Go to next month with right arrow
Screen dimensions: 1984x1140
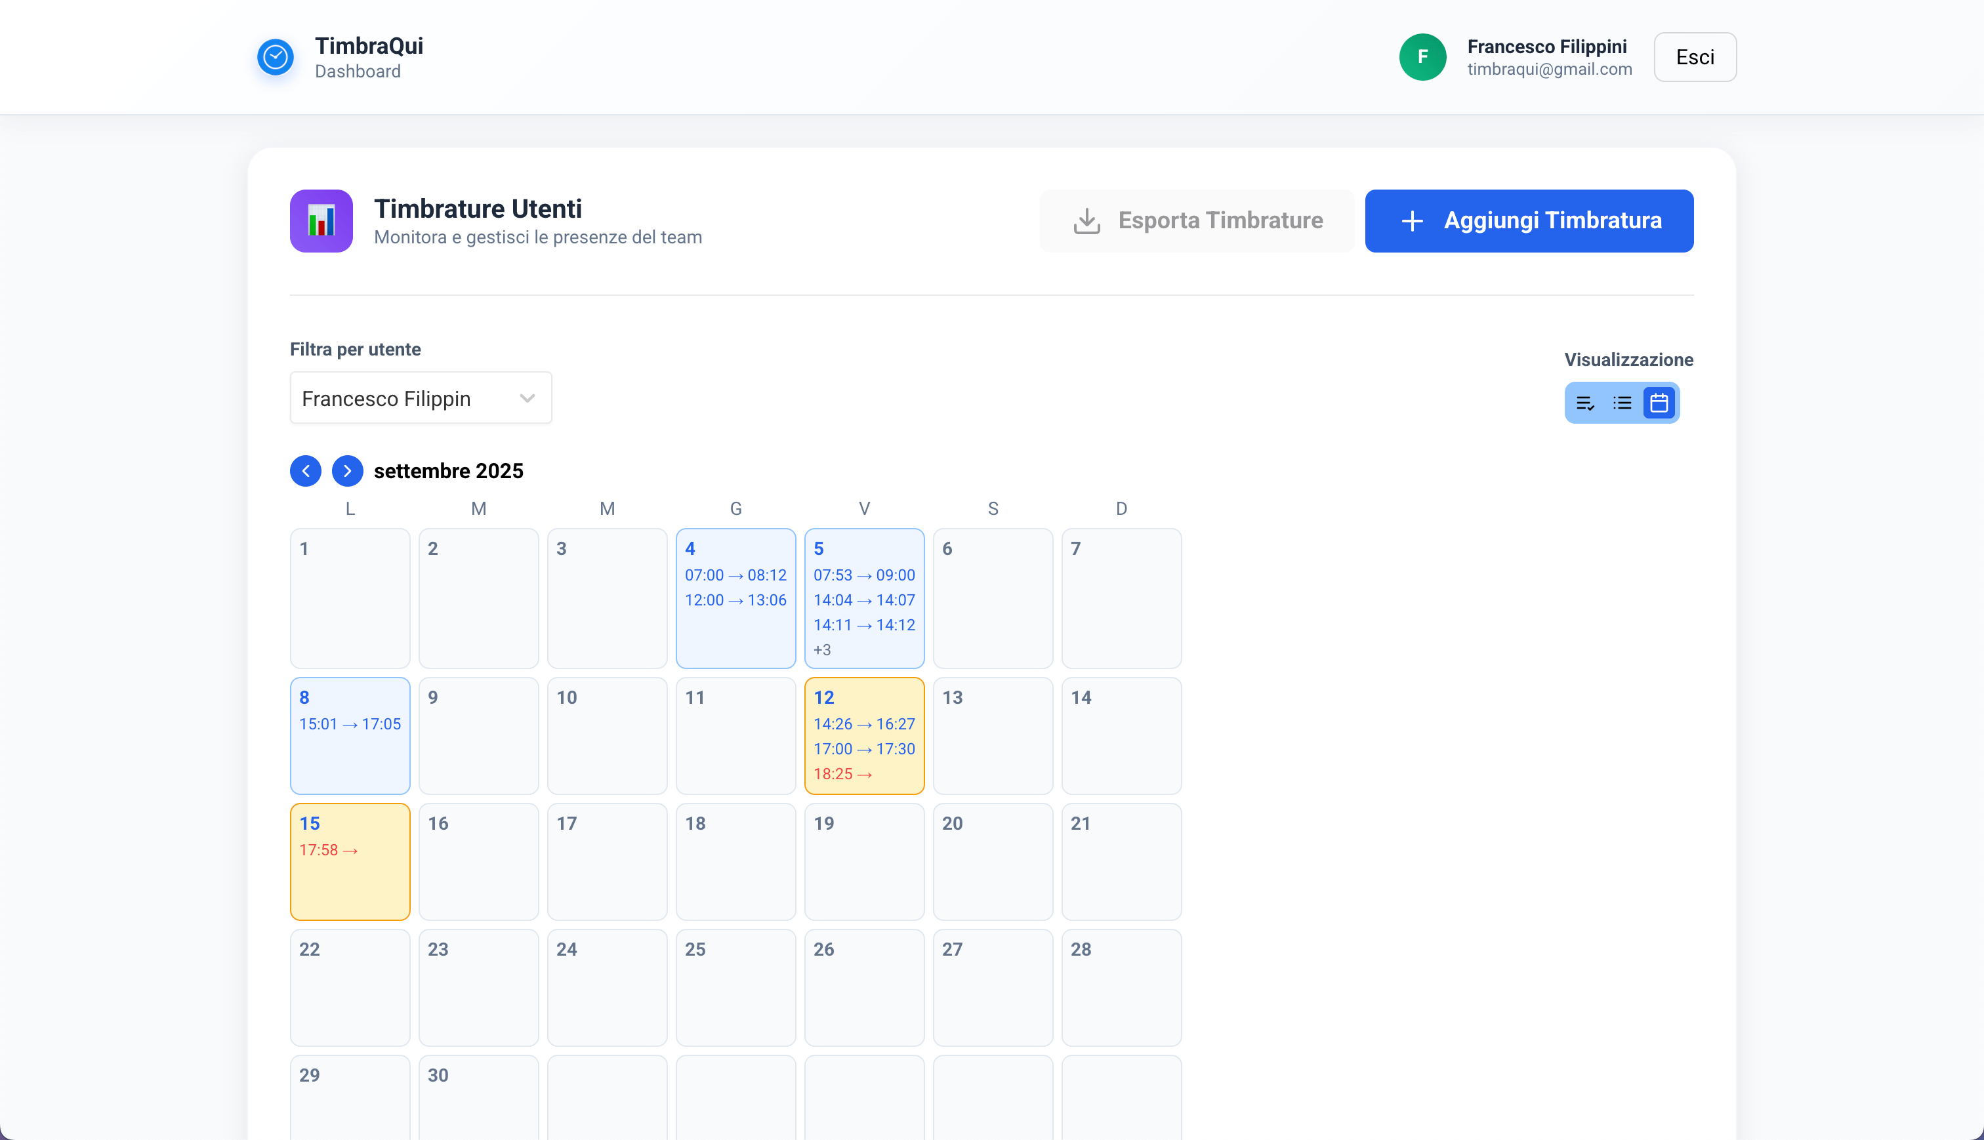pos(347,470)
